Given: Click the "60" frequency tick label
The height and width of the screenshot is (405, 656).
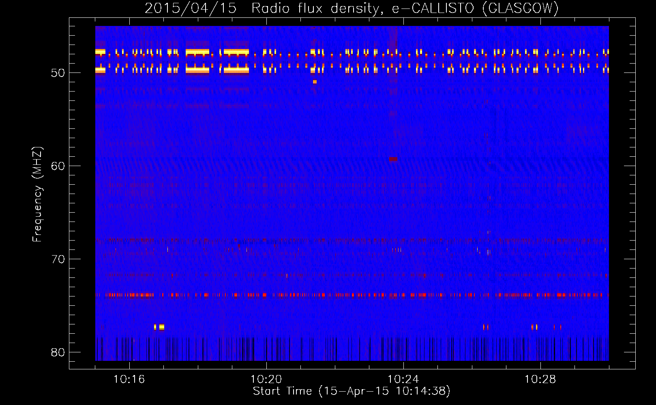Looking at the screenshot, I should click(x=58, y=166).
